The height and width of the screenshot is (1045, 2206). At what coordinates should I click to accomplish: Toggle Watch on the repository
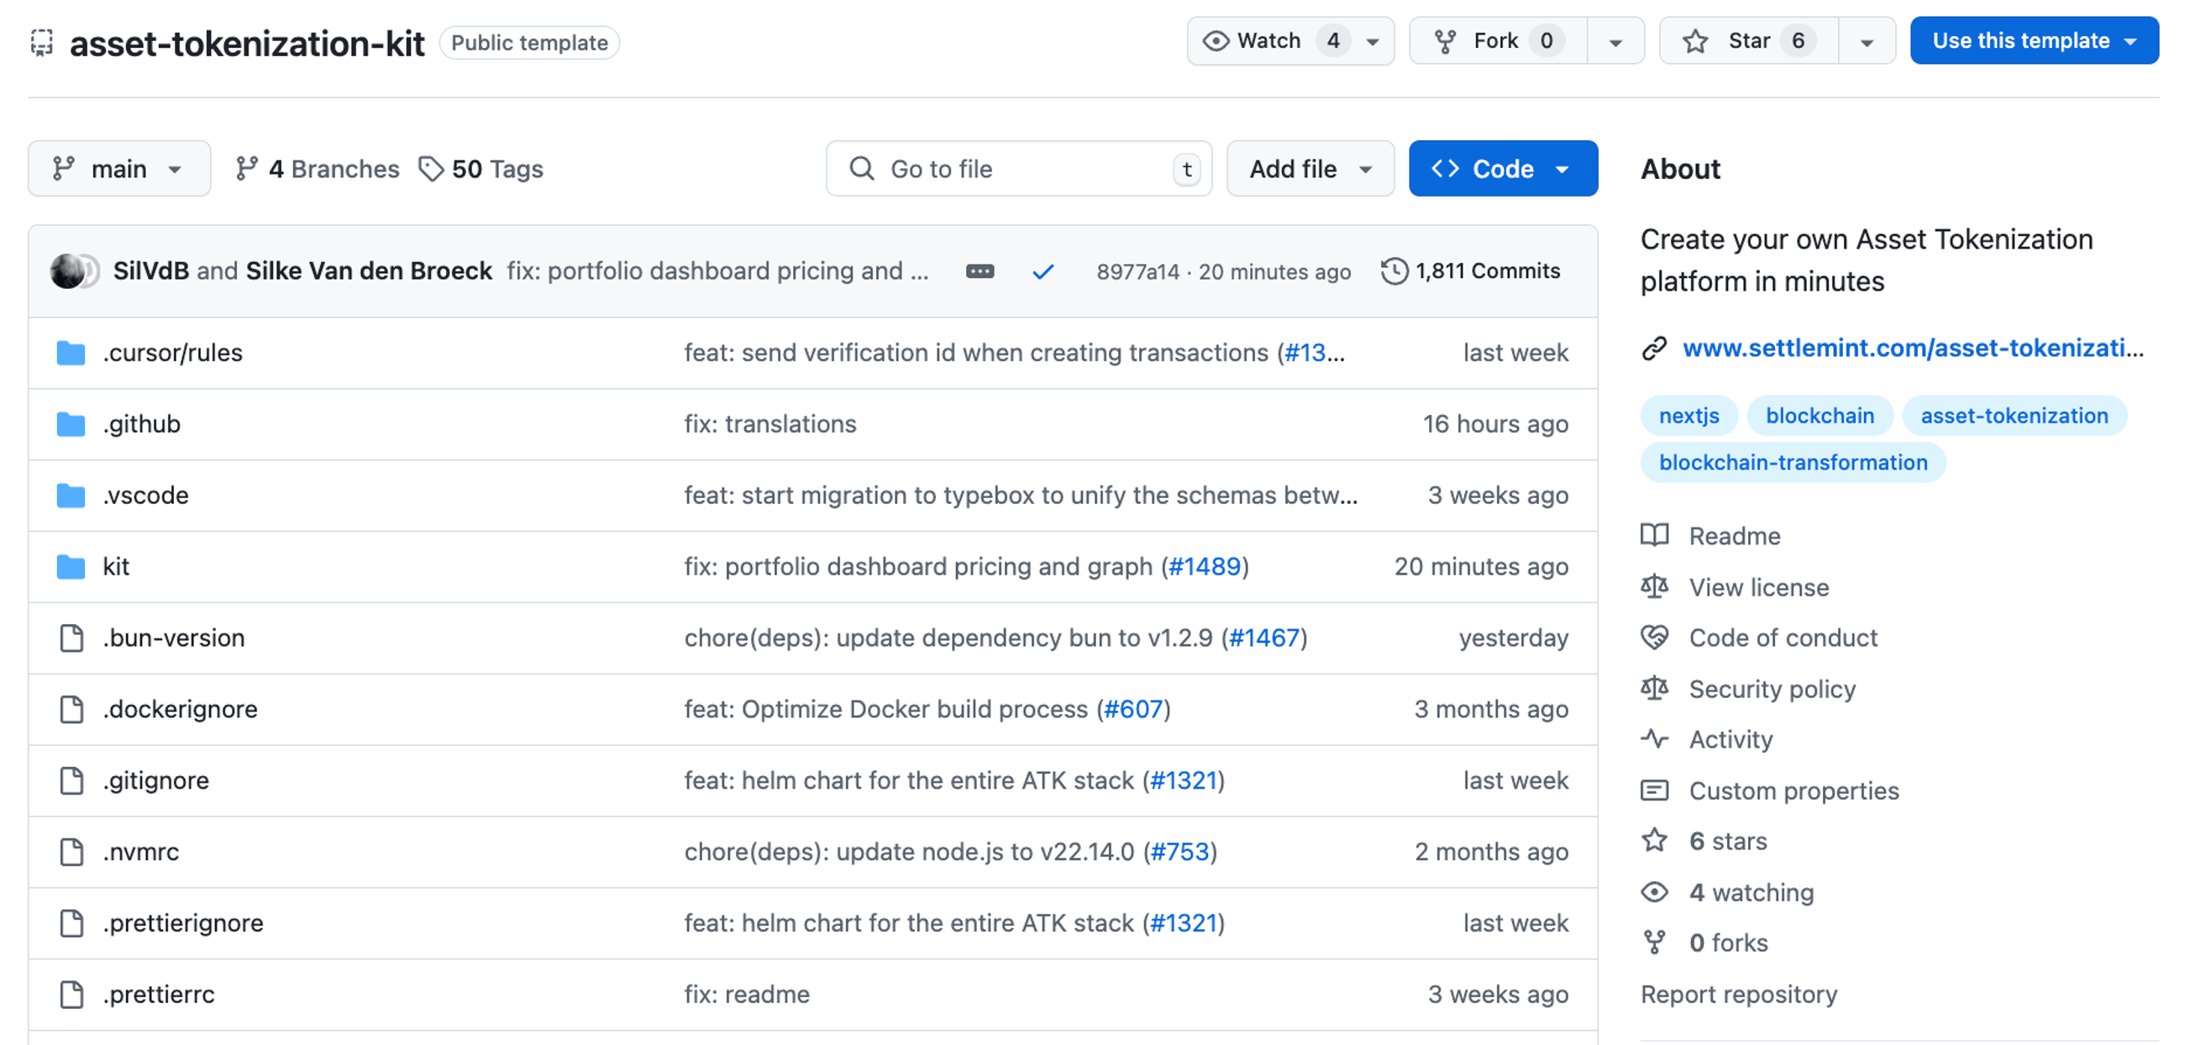[x=1268, y=40]
